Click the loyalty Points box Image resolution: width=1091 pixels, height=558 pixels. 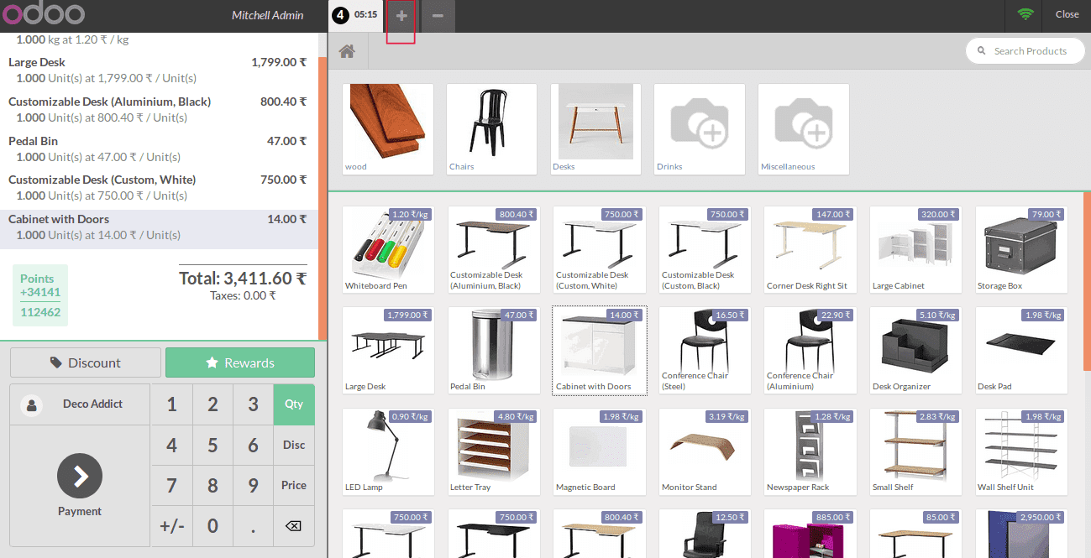point(40,295)
